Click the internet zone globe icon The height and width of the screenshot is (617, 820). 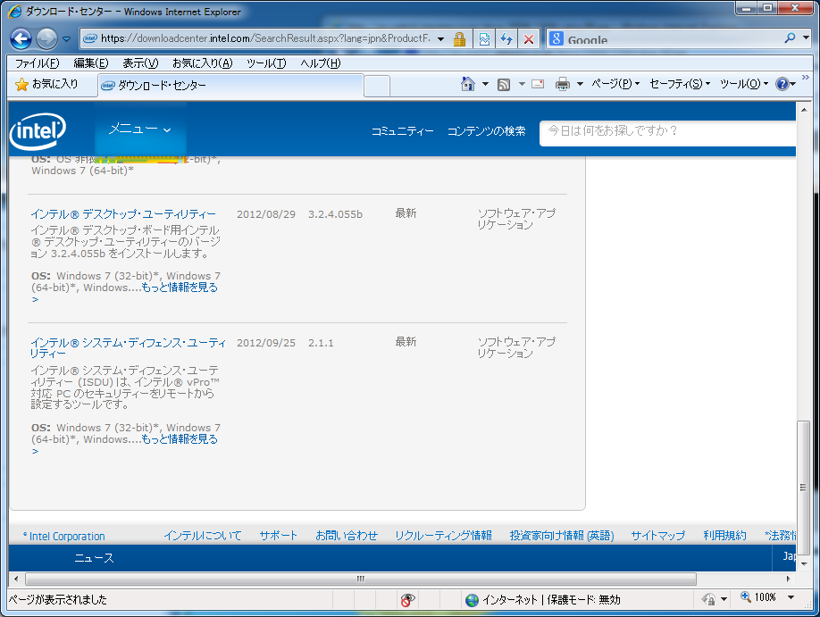click(472, 600)
